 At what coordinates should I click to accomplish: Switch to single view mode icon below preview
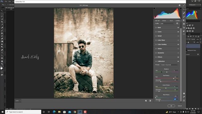(x=146, y=101)
